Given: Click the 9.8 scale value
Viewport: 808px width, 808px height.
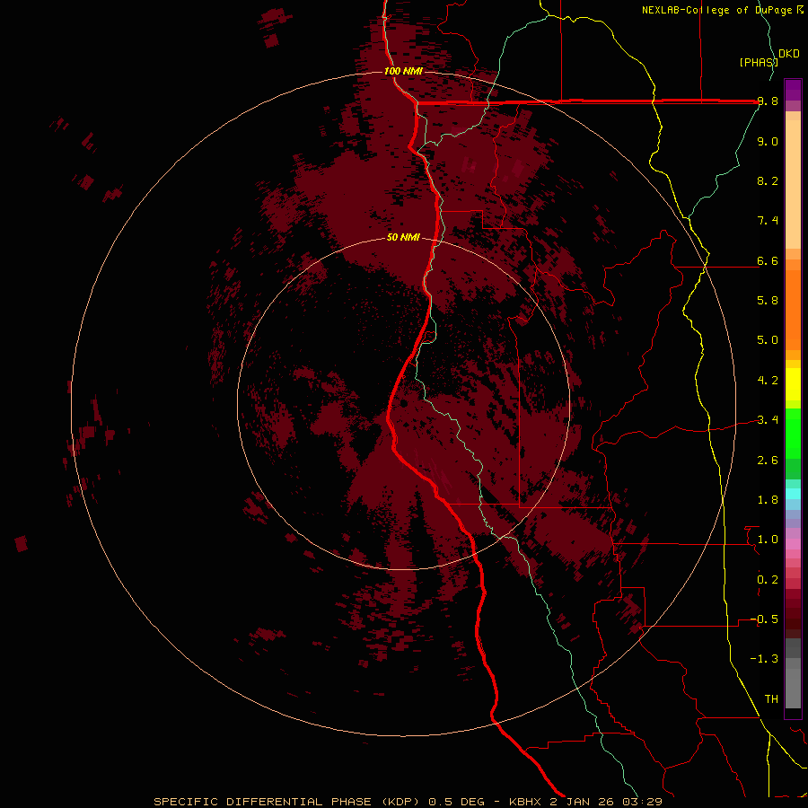Looking at the screenshot, I should pos(768,101).
